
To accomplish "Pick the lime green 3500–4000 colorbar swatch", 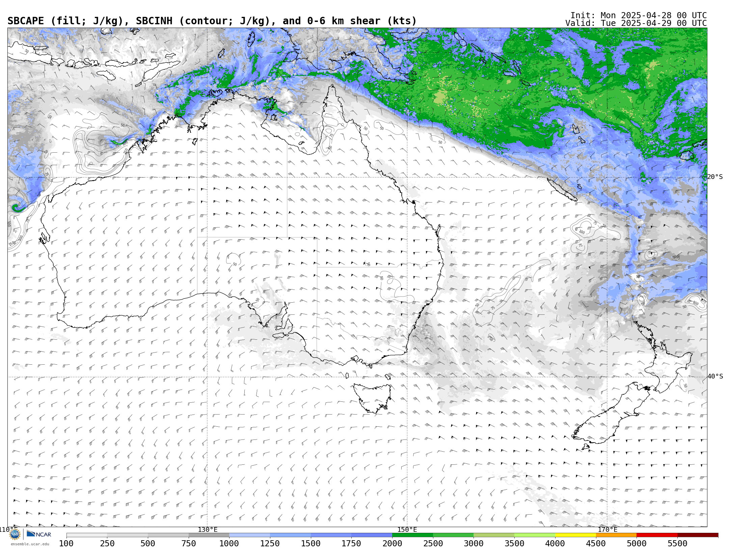I will pos(535,535).
